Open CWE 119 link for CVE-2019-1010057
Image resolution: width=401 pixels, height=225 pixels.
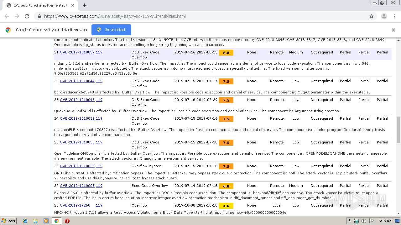coord(99,52)
